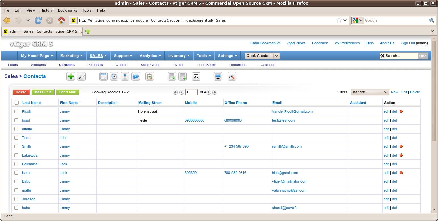Image resolution: width=438 pixels, height=221 pixels.
Task: Open the calculator toolbar icon
Action: [x=125, y=76]
